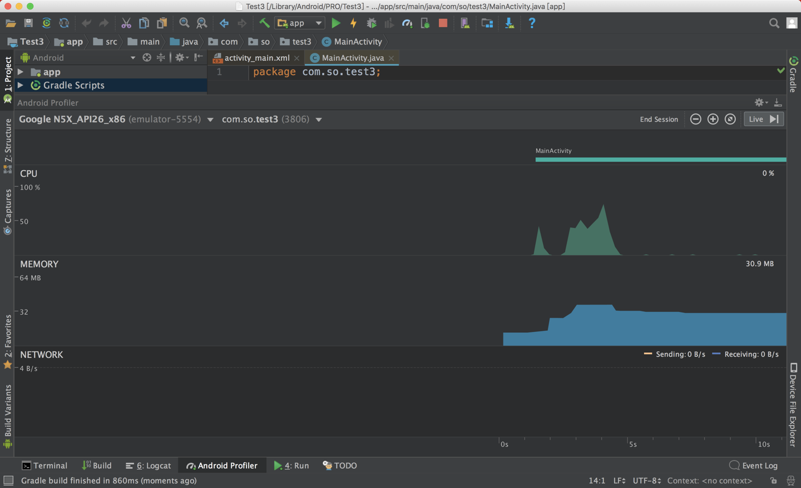This screenshot has width=801, height=488.
Task: Make project with the hammer icon
Action: point(264,23)
